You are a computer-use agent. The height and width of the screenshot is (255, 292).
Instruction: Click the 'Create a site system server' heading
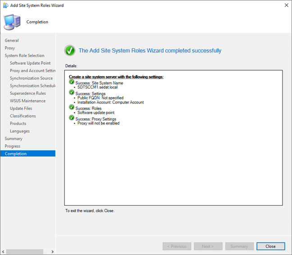pyautogui.click(x=116, y=77)
